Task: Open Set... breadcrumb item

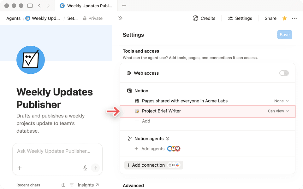Action: point(73,18)
